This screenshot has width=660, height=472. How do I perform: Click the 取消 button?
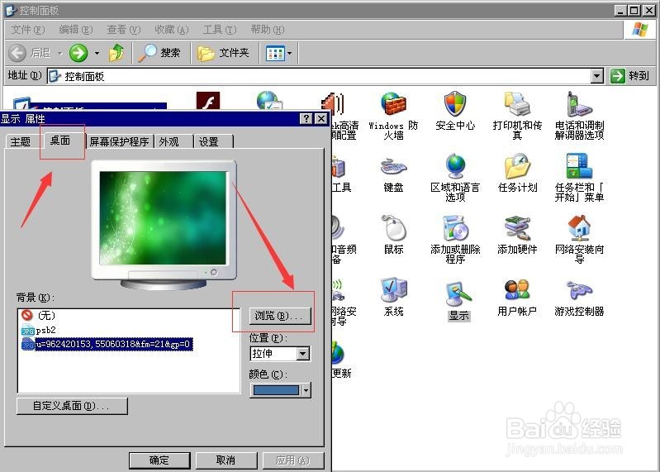point(226,460)
